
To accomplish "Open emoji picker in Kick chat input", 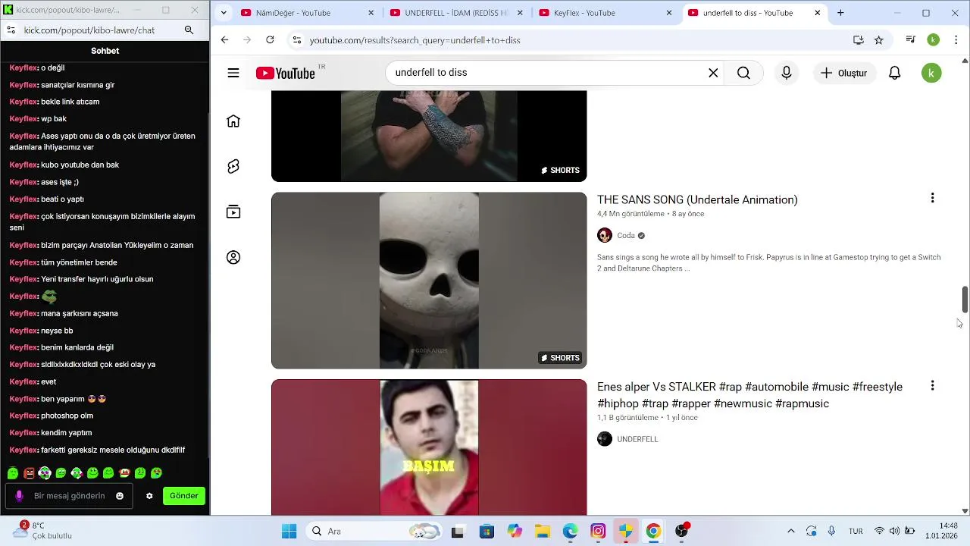I will coord(120,496).
